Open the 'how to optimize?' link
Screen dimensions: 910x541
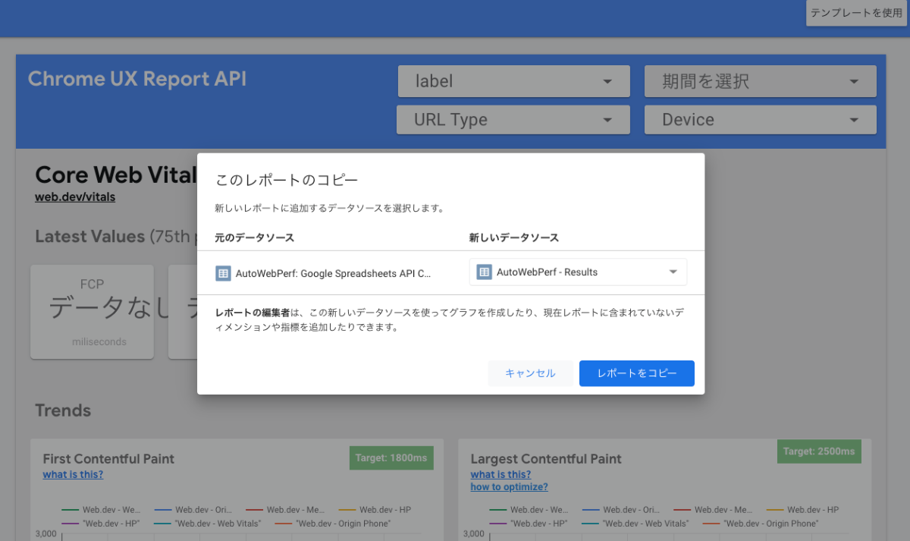click(x=509, y=486)
